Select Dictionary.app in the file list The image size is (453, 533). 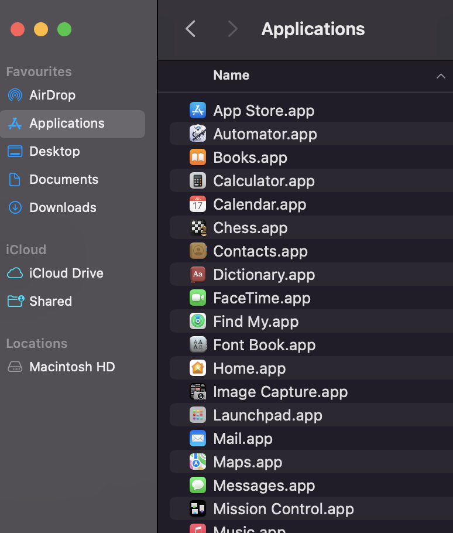264,274
